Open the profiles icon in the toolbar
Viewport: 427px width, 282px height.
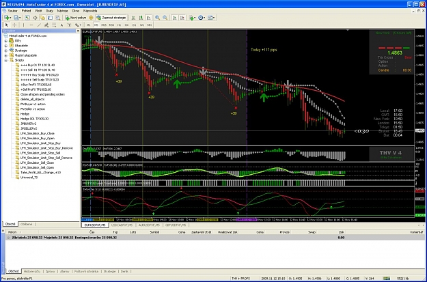click(16, 18)
